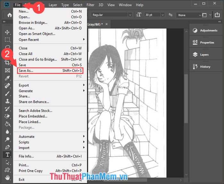The width and height of the screenshot is (224, 184).
Task: Choose Share on Behance
Action: coord(50,102)
